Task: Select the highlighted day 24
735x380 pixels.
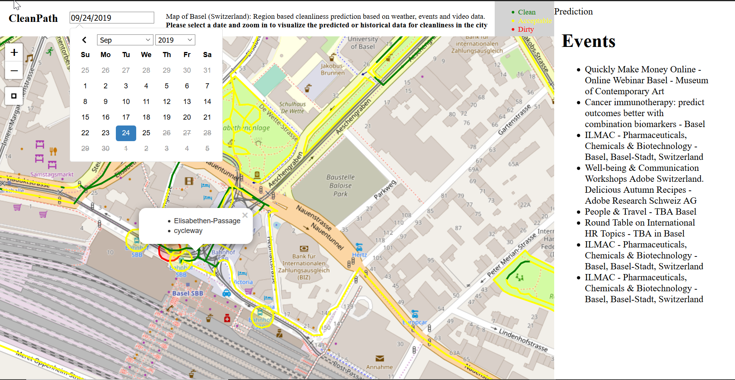Action: pos(126,133)
